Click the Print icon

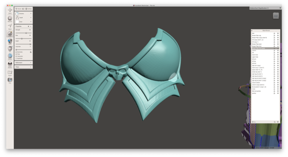point(10,80)
